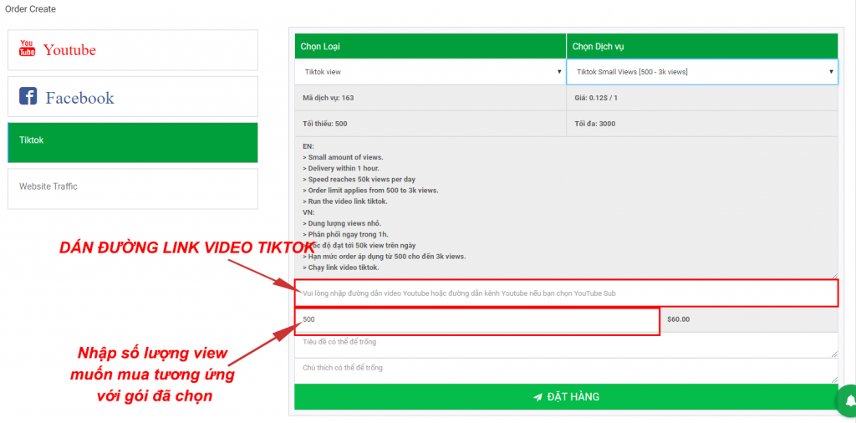The height and width of the screenshot is (423, 856).
Task: Select the Tiktok category tab
Action: [x=133, y=142]
